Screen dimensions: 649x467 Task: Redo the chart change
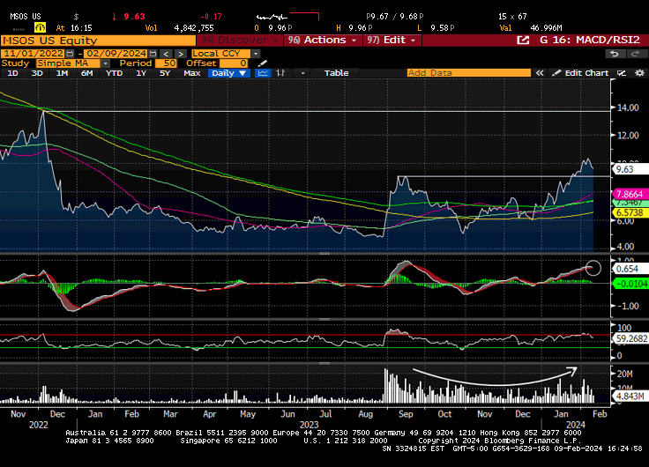[635, 54]
